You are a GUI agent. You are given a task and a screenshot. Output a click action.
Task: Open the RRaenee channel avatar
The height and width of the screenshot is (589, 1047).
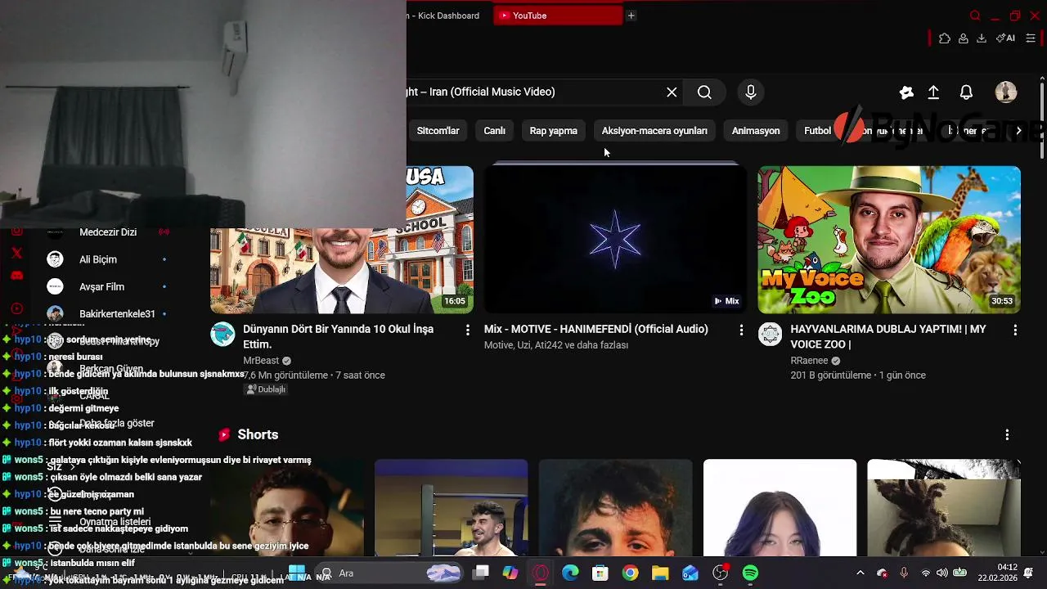pos(770,334)
